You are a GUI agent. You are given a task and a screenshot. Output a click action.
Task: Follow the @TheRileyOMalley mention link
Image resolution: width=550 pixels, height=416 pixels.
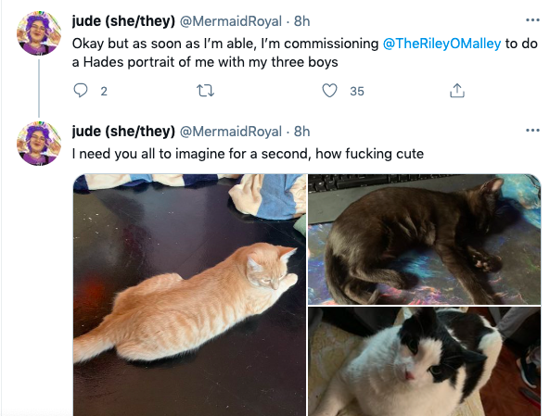pos(441,44)
